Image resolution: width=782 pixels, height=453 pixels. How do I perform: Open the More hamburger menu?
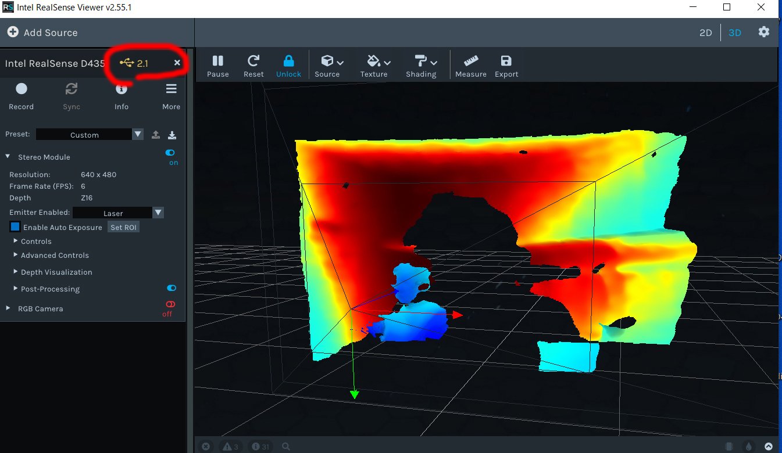pyautogui.click(x=171, y=96)
